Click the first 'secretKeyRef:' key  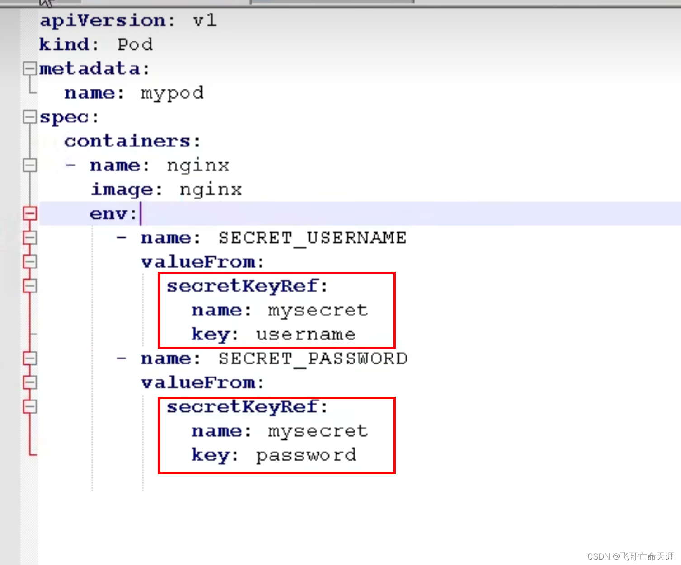tap(247, 286)
